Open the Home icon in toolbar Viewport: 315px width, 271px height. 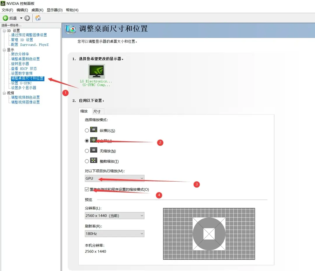click(x=38, y=18)
